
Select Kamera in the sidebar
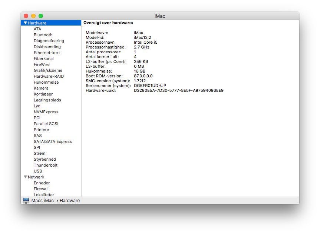pyautogui.click(x=41, y=88)
